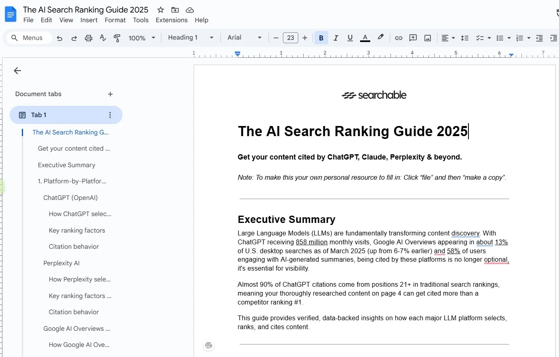Open the text color picker

tap(365, 38)
